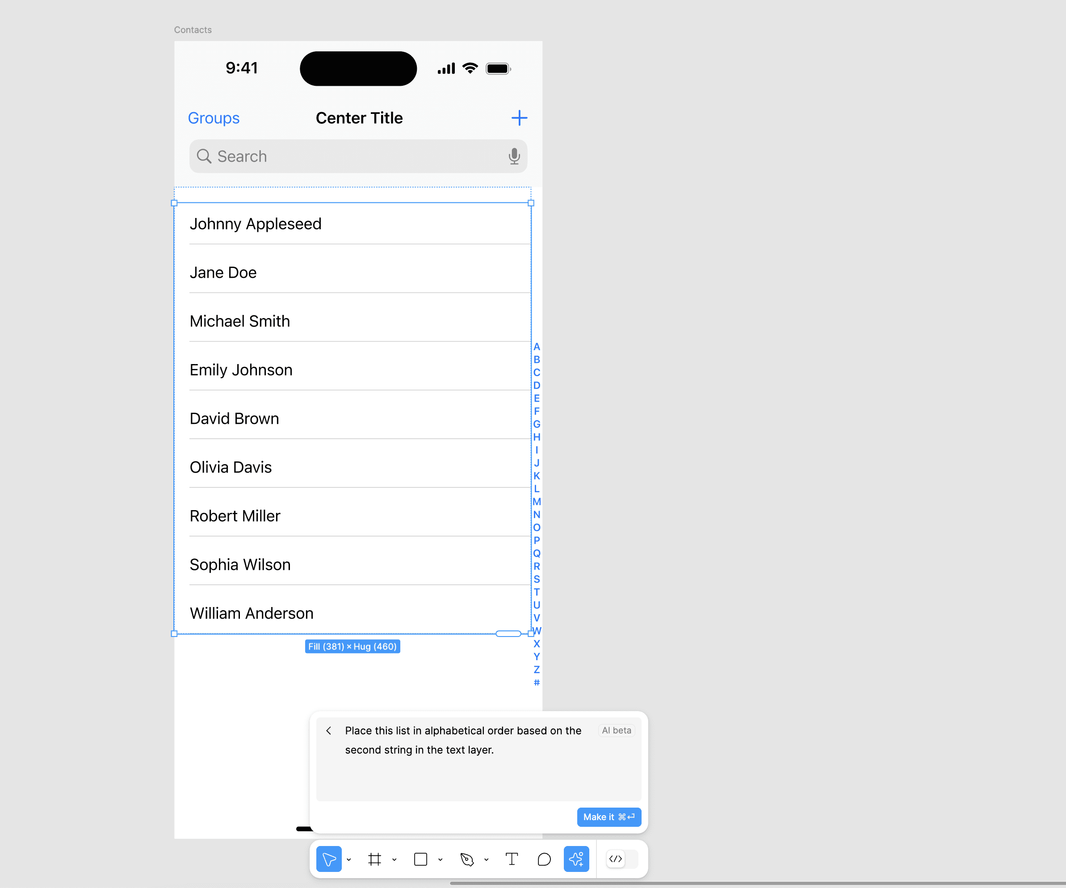This screenshot has height=888, width=1066.
Task: Expand Move tool options dropdown
Action: 349,859
